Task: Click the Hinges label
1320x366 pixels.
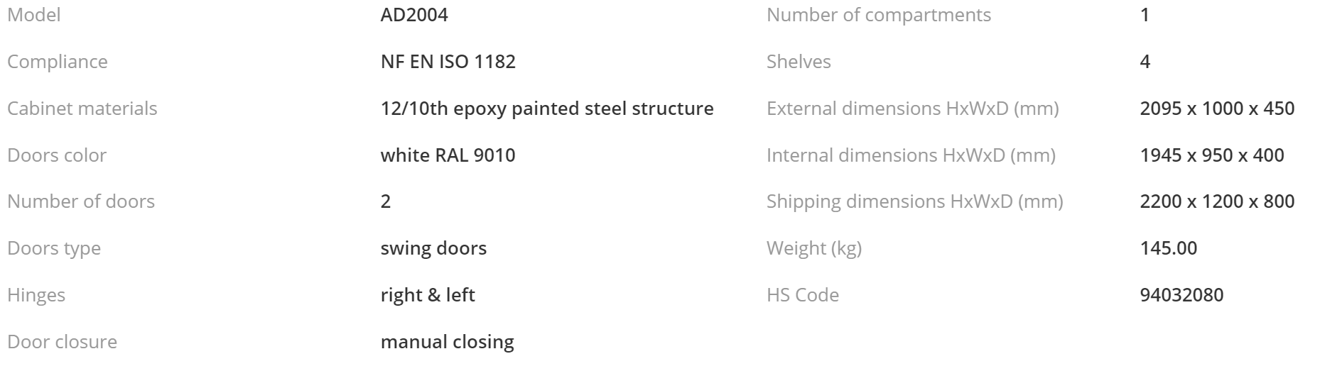Action: click(x=36, y=295)
